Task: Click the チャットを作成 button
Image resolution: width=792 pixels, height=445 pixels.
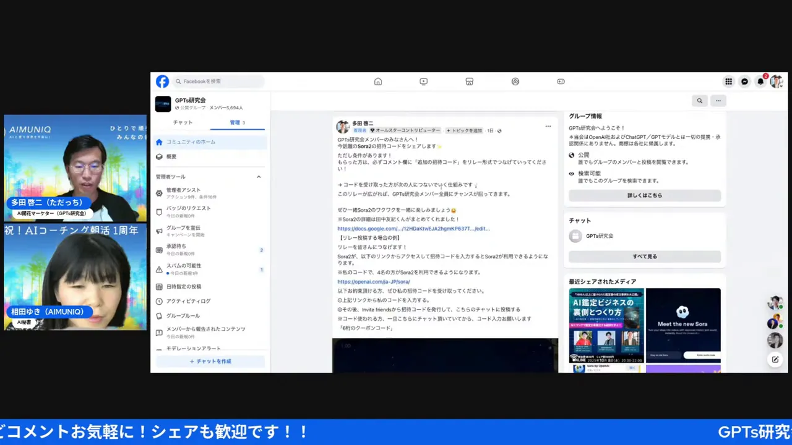Action: (x=210, y=362)
